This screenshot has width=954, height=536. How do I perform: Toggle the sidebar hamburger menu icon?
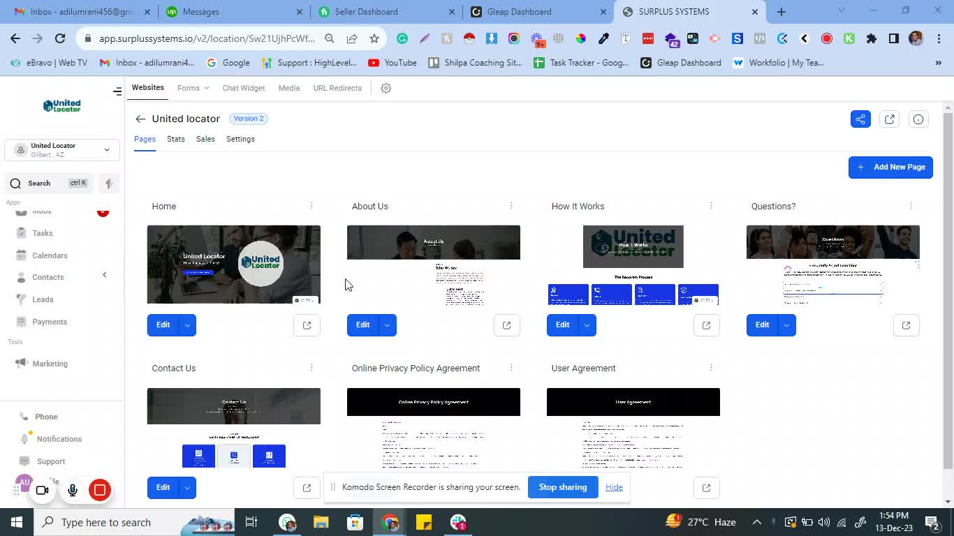coord(117,91)
